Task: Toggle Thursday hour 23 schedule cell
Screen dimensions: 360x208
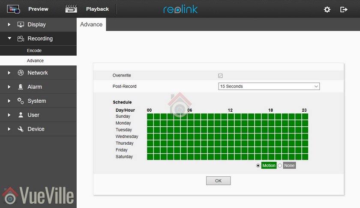Action: click(x=305, y=143)
